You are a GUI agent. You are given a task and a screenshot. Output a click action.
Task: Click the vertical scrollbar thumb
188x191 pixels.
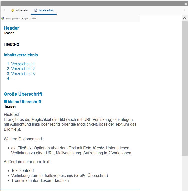coord(185,88)
